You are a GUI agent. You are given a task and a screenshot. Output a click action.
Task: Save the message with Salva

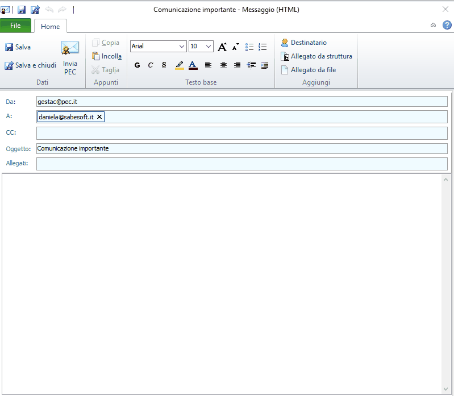18,47
